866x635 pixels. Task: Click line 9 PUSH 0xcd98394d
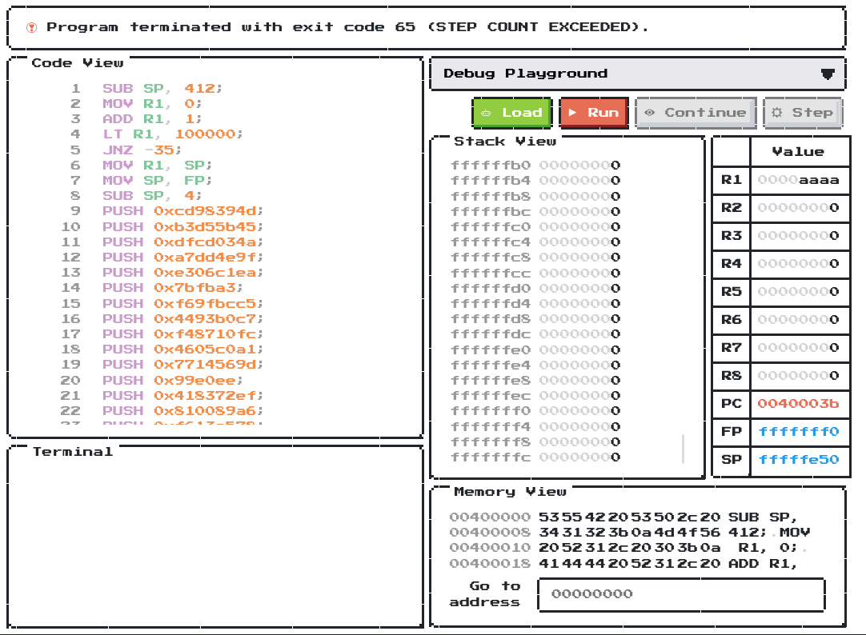click(x=182, y=211)
